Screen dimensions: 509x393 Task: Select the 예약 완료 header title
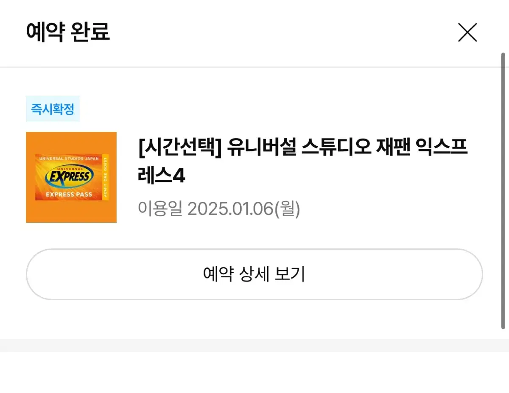(x=68, y=32)
